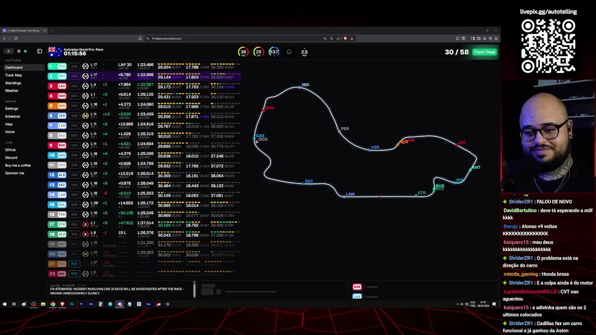Click the tyre compound icon for ALO
596x335 pixels.
point(85,234)
